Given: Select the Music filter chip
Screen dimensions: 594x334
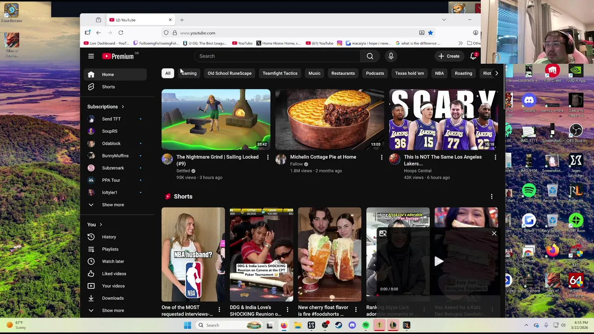Looking at the screenshot, I should click(314, 73).
